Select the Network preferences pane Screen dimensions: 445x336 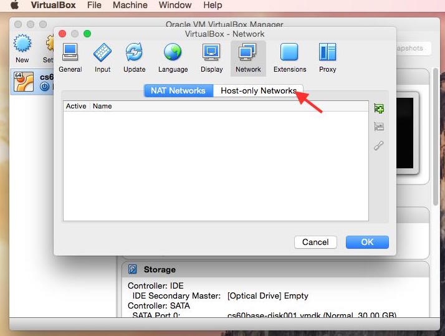click(248, 58)
